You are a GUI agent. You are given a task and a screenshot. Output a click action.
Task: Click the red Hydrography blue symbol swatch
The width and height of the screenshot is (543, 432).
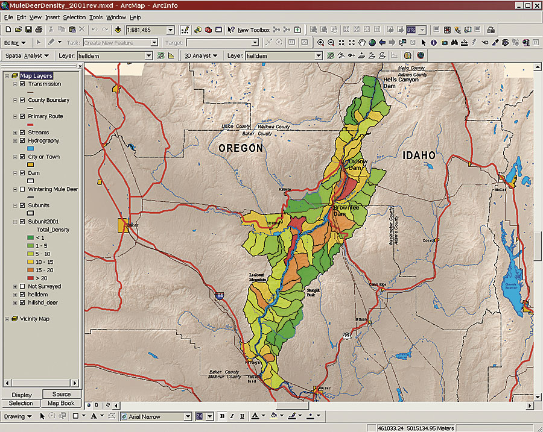tap(30, 148)
